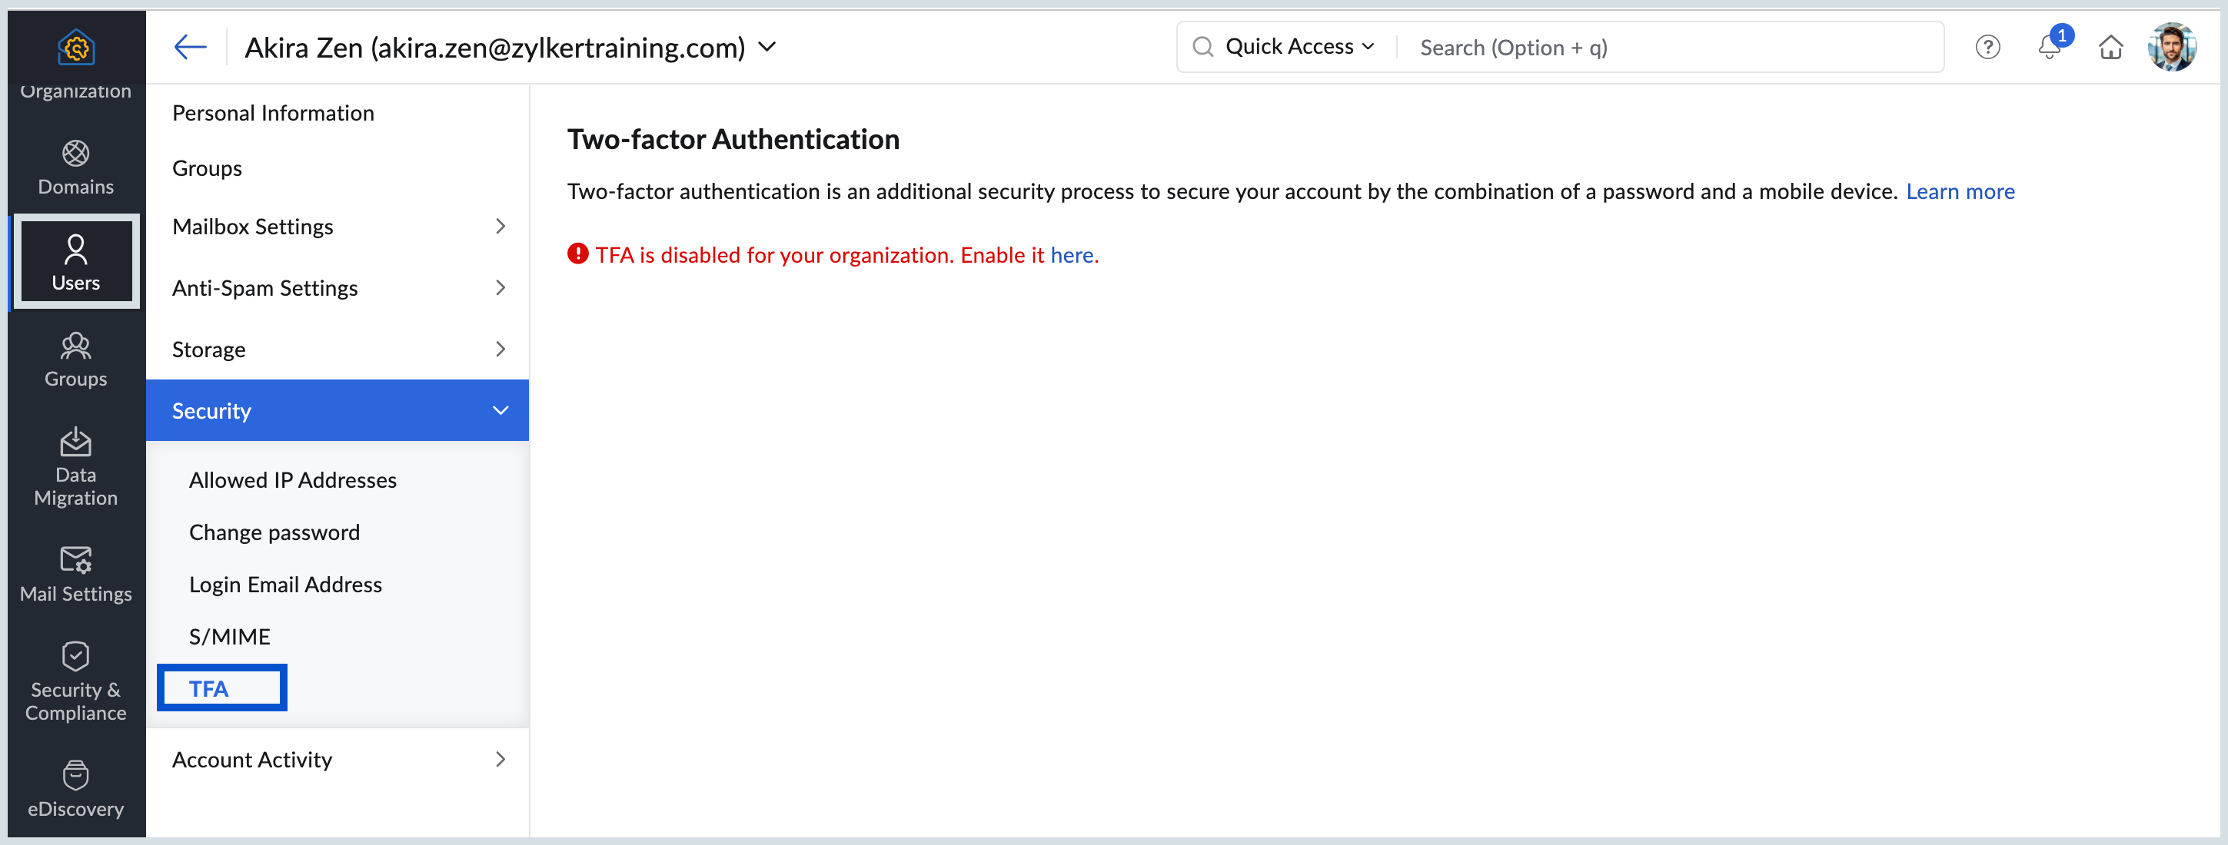Click the notifications bell icon
The width and height of the screenshot is (2228, 845).
pyautogui.click(x=2048, y=47)
